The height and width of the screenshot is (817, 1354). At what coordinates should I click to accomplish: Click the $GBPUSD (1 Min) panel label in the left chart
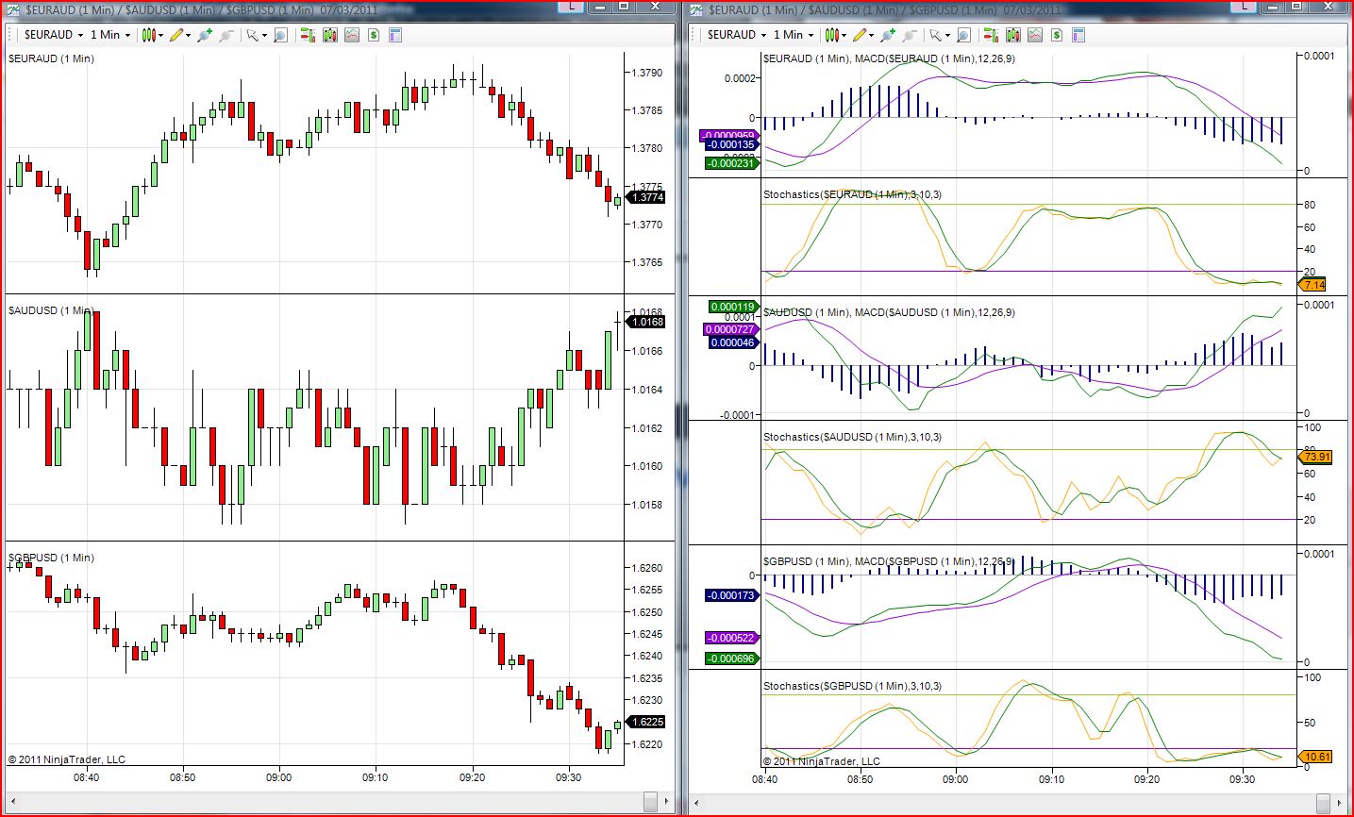[x=51, y=558]
